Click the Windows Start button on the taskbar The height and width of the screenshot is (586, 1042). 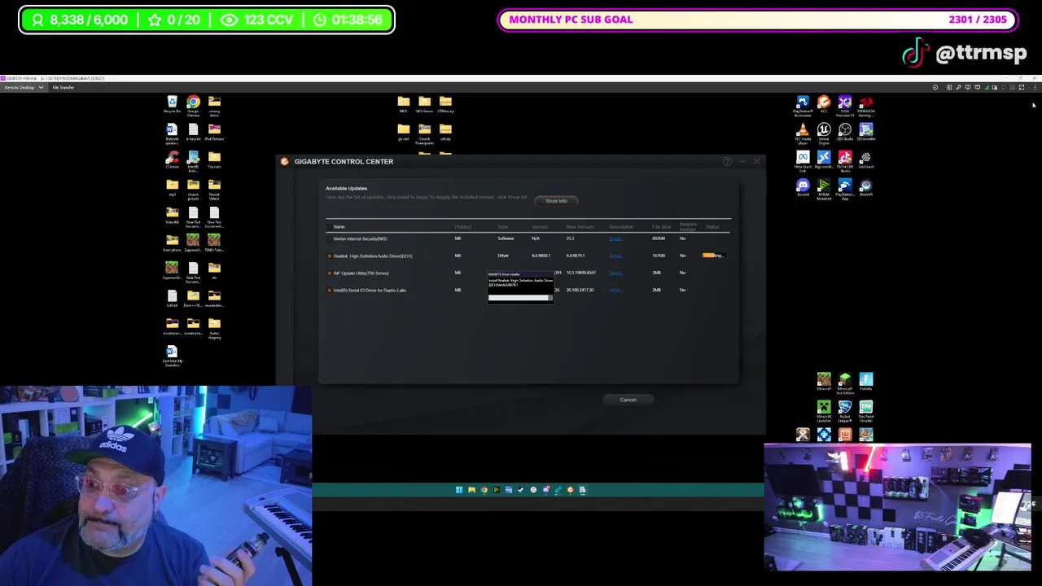(x=459, y=490)
